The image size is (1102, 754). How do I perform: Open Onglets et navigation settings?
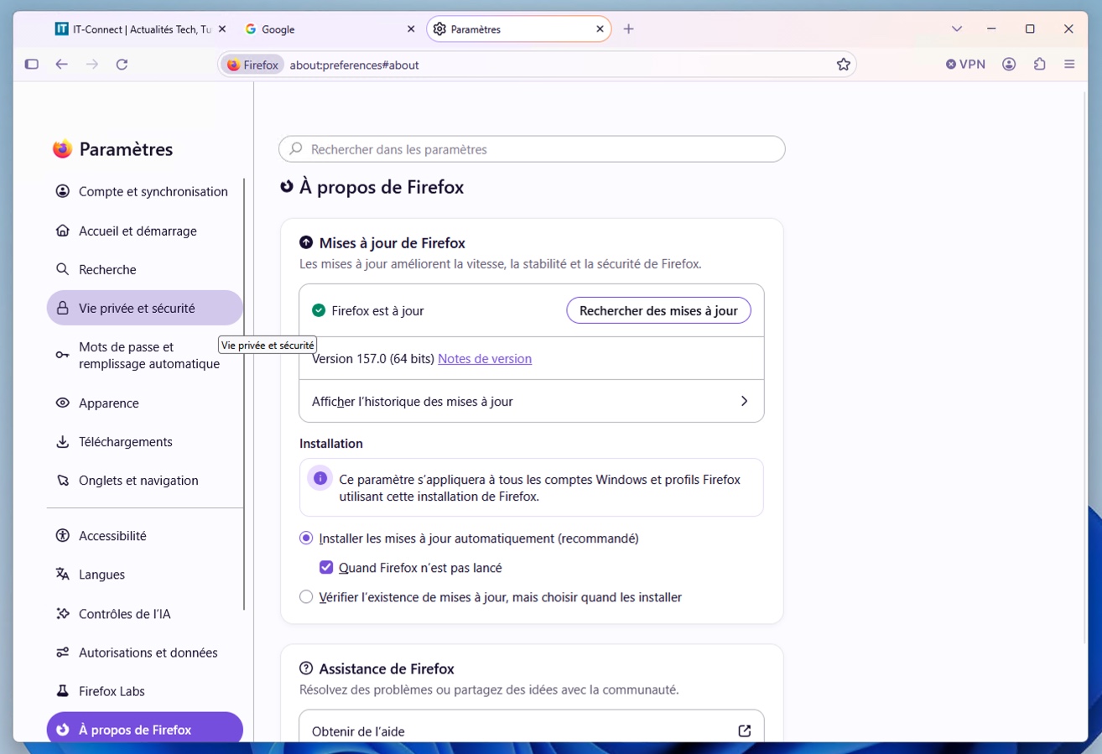click(144, 481)
